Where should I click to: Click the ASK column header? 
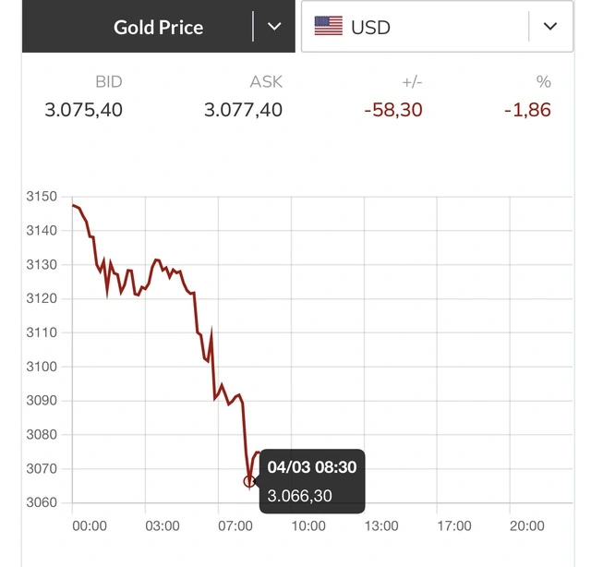[266, 82]
